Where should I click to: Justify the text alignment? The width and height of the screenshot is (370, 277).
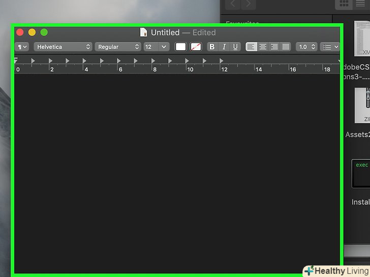286,47
